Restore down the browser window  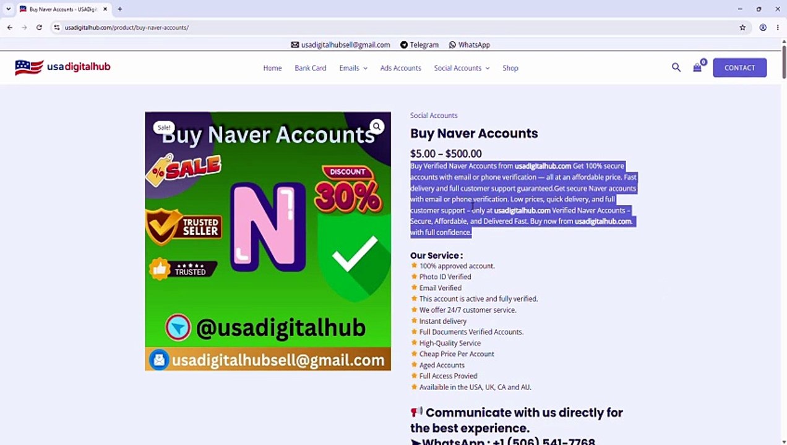759,9
